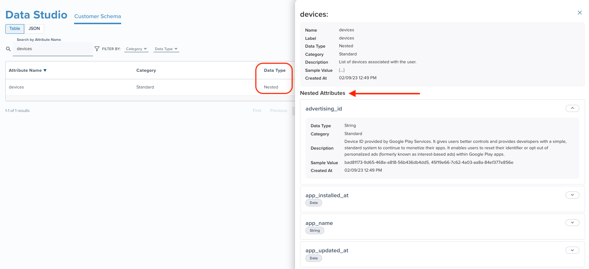This screenshot has height=269, width=589.
Task: Click the devices description text
Action: [377, 62]
